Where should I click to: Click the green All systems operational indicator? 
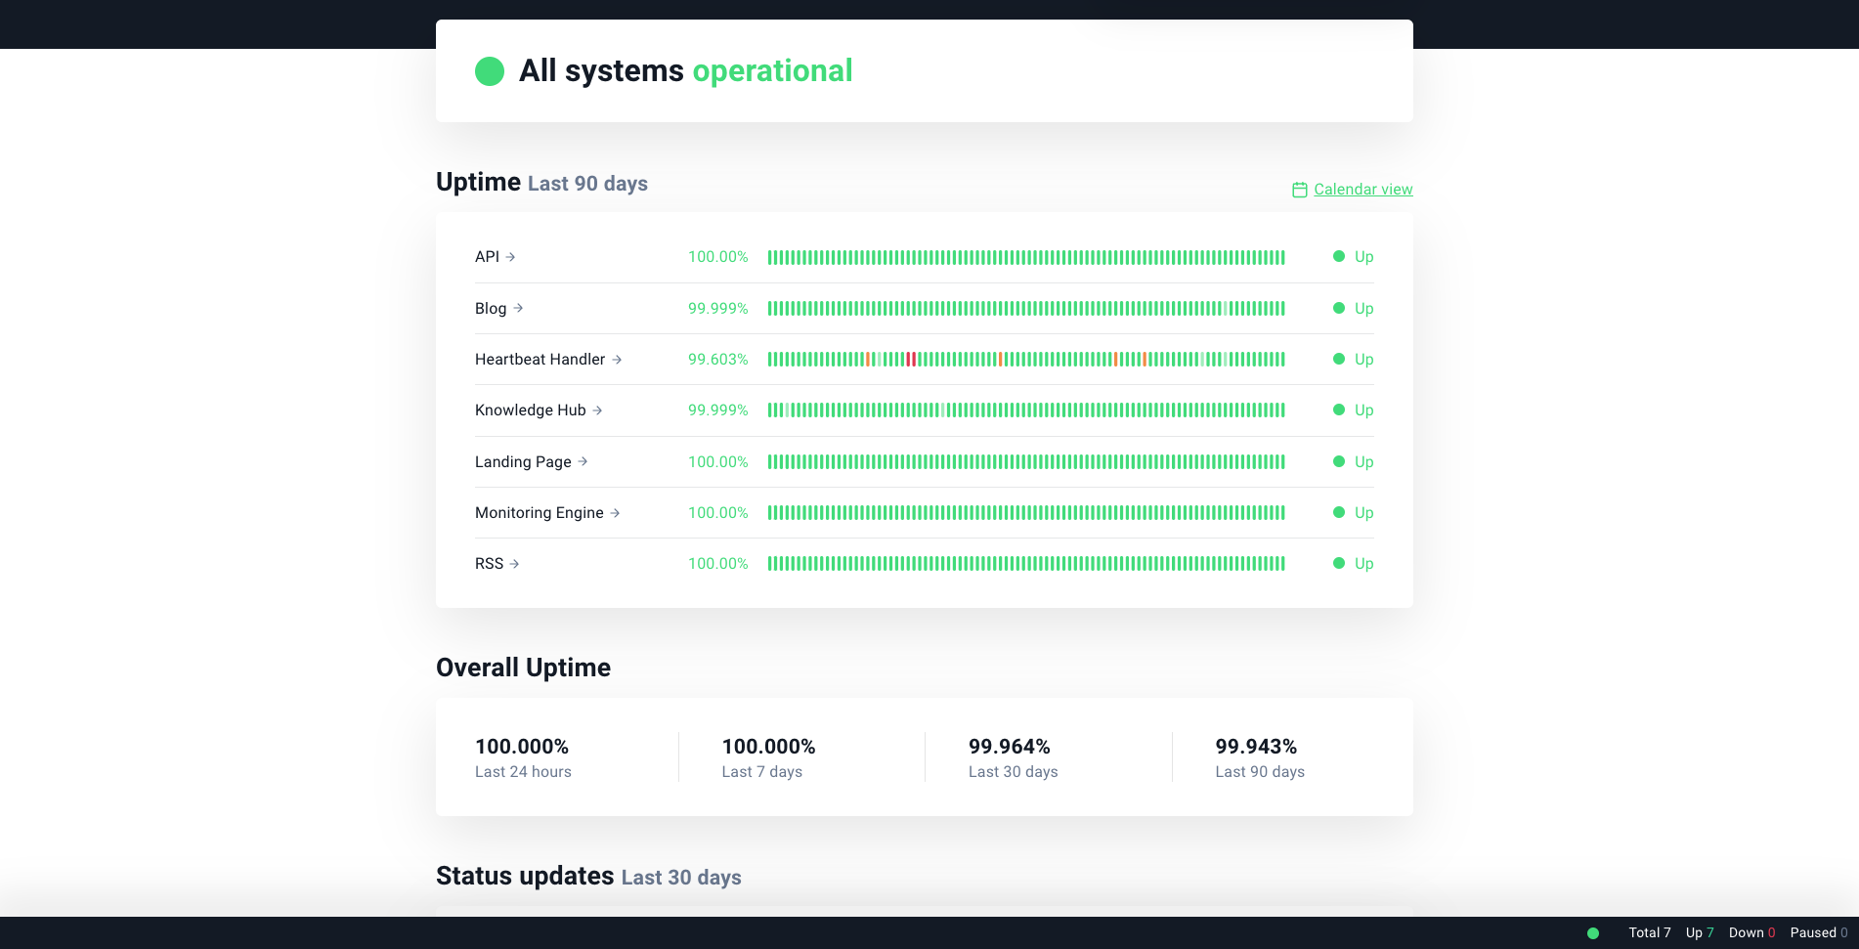coord(490,71)
